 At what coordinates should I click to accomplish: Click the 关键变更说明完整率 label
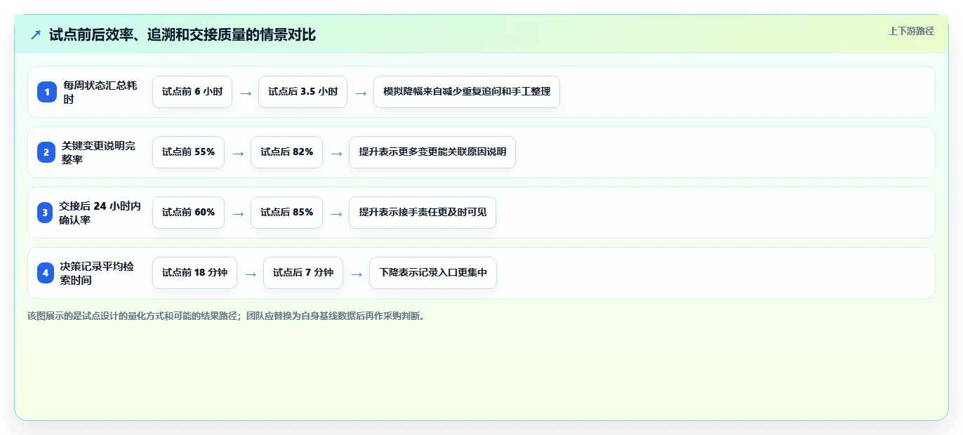pos(99,152)
